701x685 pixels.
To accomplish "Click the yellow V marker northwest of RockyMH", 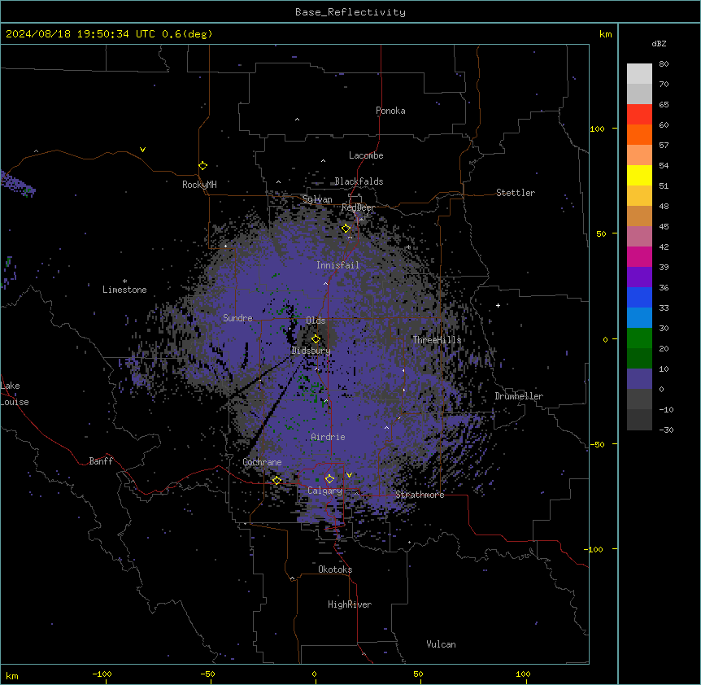I will (x=142, y=150).
